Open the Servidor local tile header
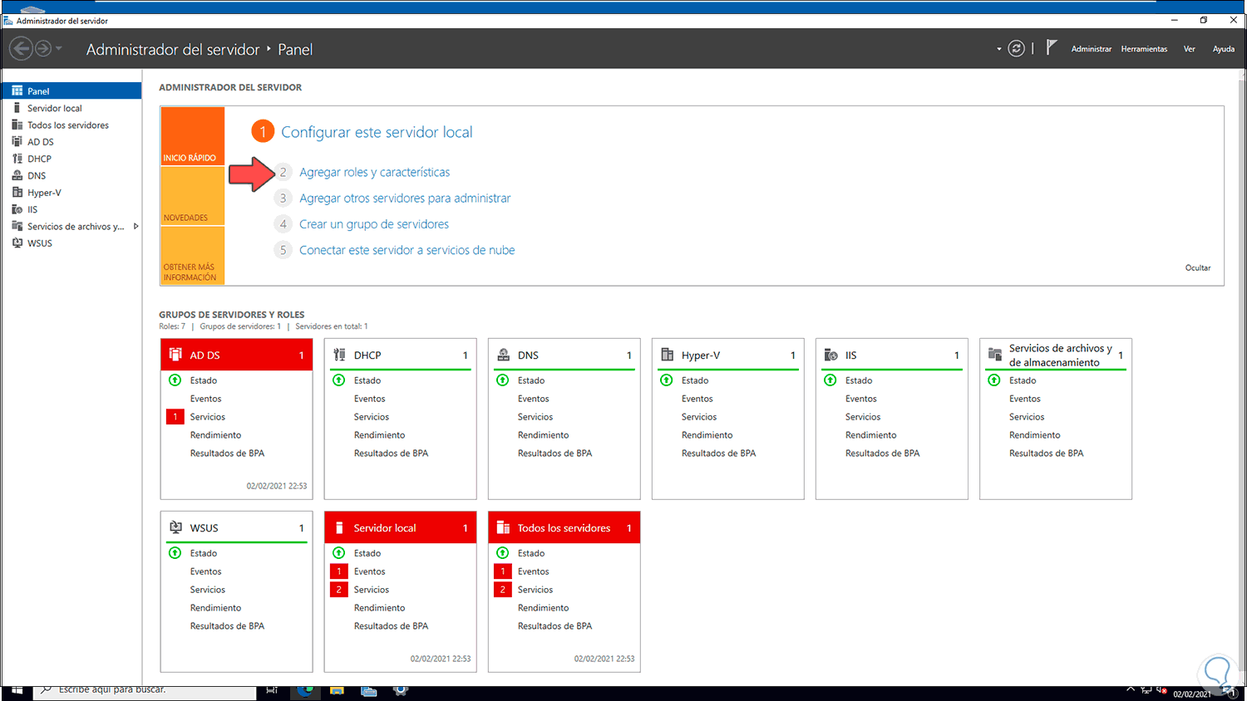 click(400, 527)
